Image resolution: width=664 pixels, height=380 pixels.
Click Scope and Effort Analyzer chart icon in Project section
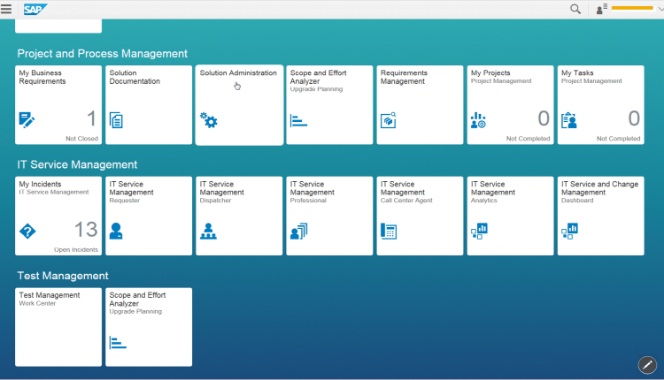(298, 120)
